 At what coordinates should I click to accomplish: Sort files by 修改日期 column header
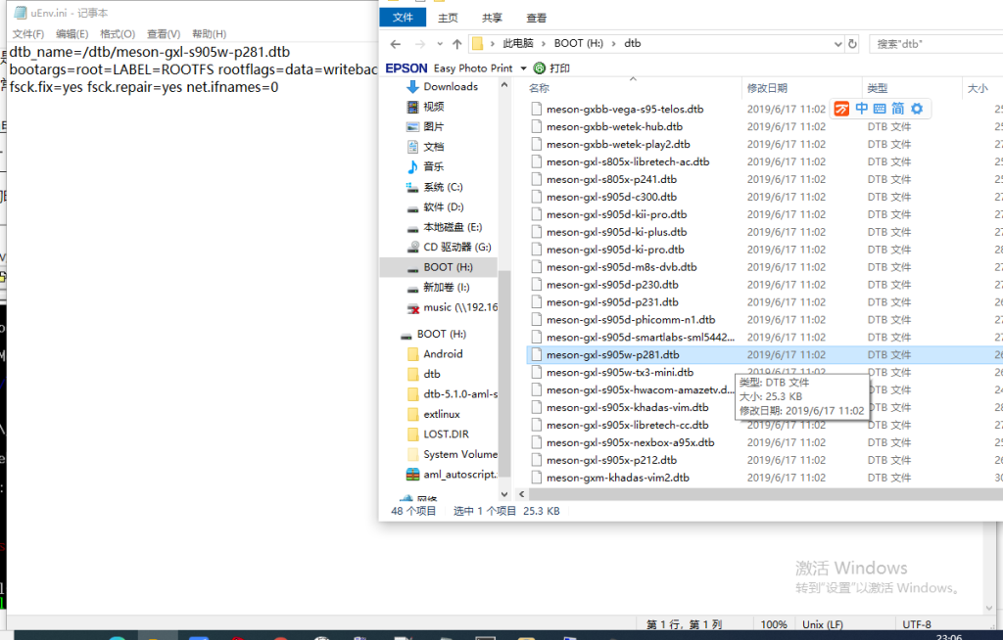[x=766, y=88]
